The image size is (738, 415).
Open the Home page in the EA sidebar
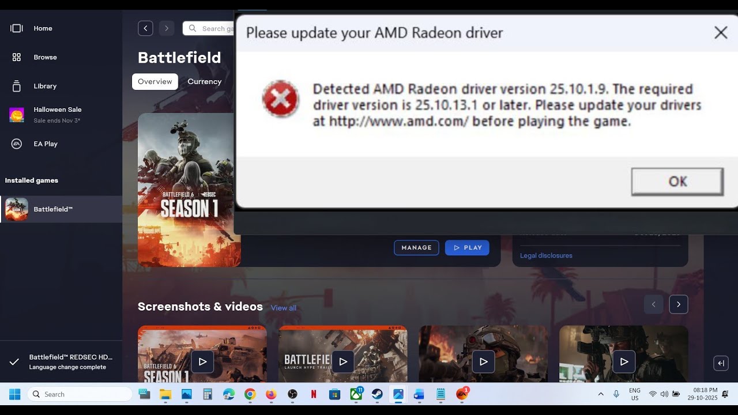coord(43,28)
